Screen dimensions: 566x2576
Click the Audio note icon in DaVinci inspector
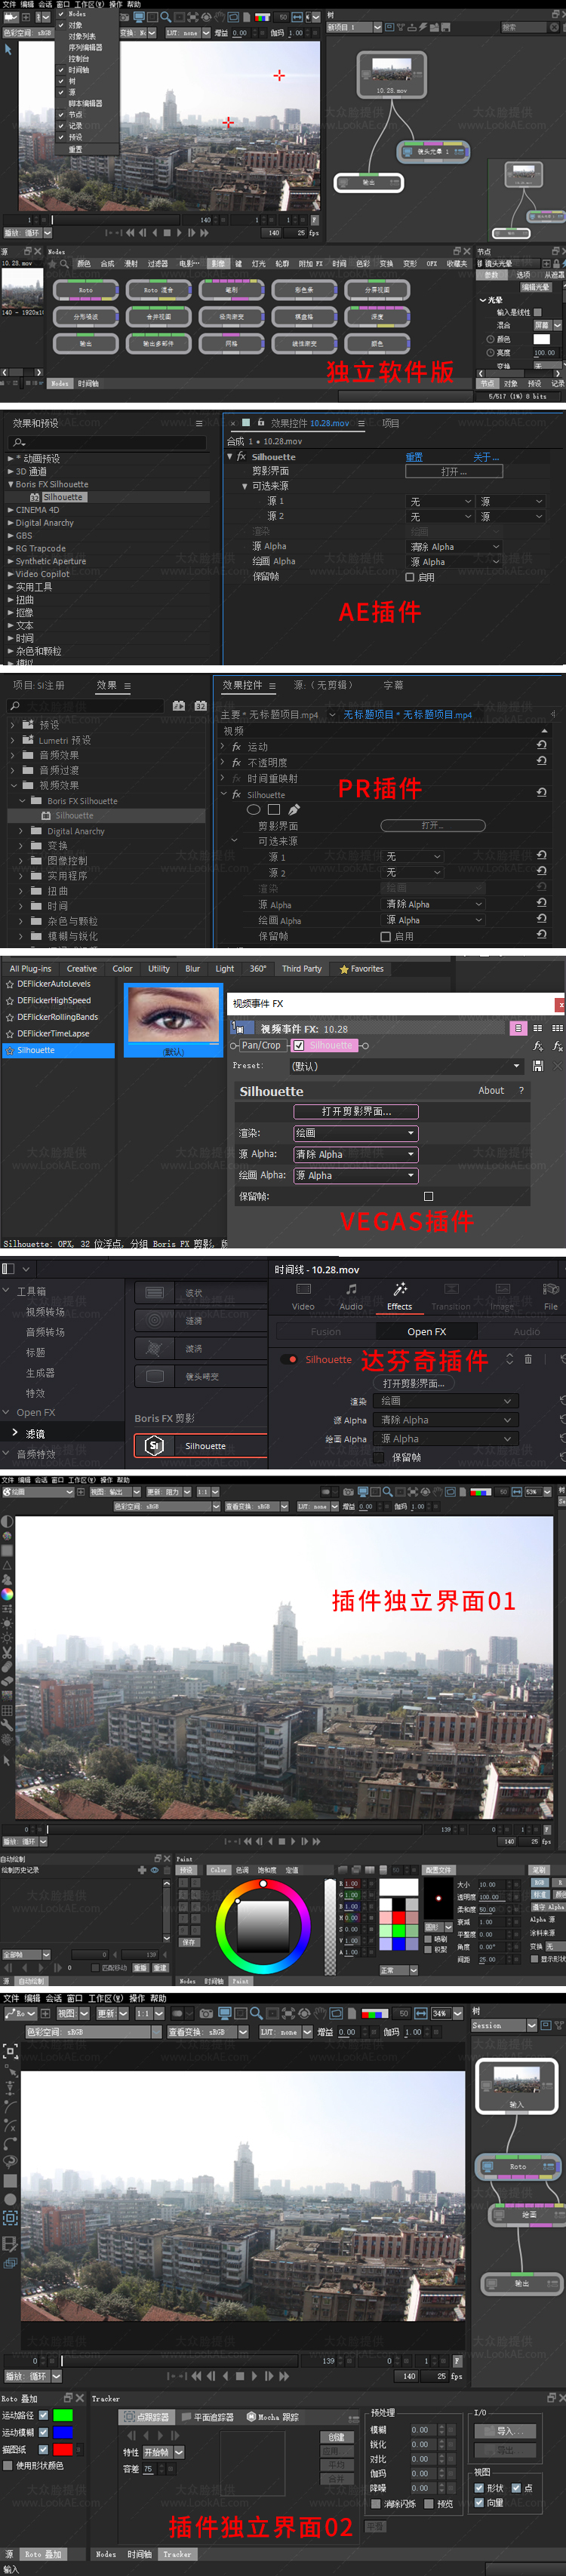click(351, 1289)
